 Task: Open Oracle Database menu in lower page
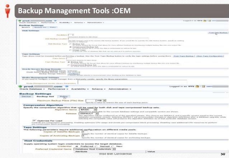32,89
